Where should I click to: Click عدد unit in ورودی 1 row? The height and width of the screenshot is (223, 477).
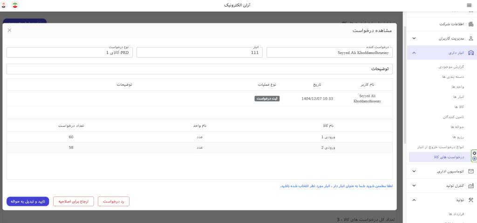pyautogui.click(x=199, y=137)
